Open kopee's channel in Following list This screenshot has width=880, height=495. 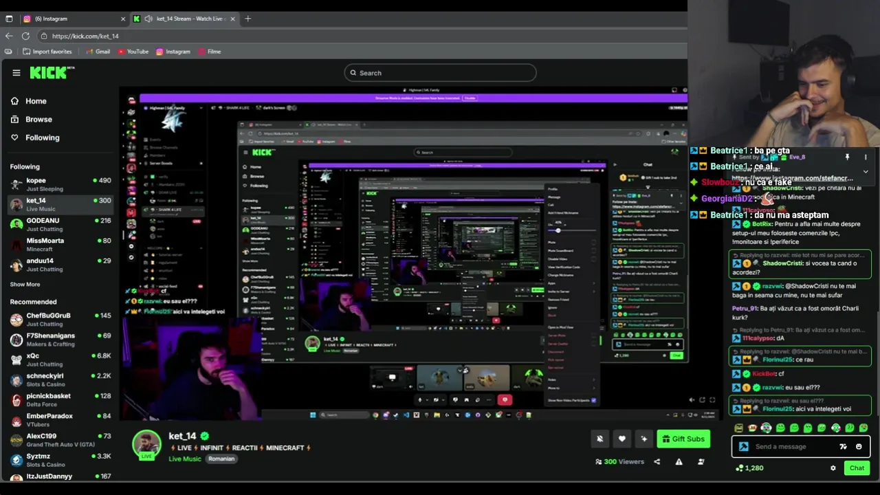[x=60, y=184]
